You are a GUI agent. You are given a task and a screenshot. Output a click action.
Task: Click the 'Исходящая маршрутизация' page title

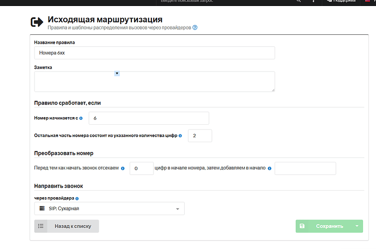pyautogui.click(x=105, y=20)
